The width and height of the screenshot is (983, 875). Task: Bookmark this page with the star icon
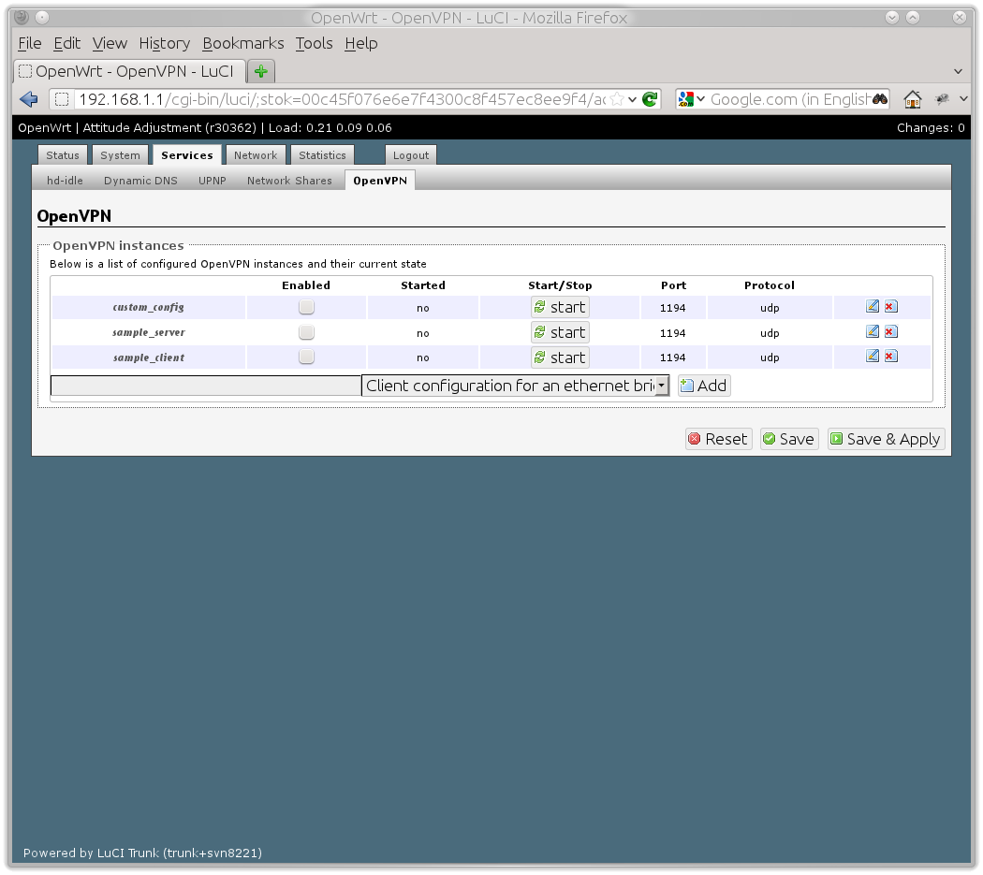[x=617, y=99]
